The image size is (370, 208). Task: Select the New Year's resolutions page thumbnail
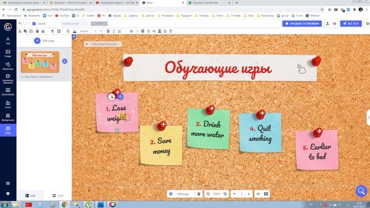(x=40, y=62)
